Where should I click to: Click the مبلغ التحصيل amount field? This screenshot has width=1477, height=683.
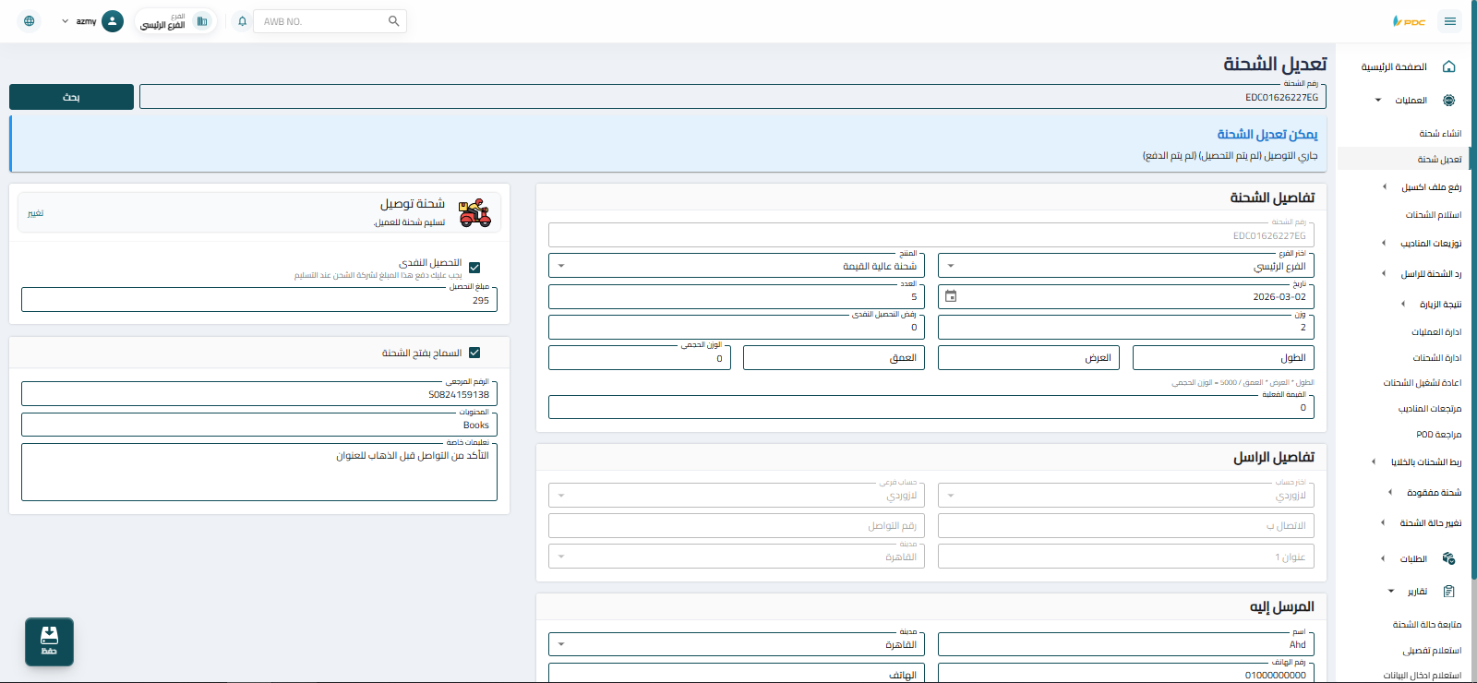pyautogui.click(x=258, y=299)
